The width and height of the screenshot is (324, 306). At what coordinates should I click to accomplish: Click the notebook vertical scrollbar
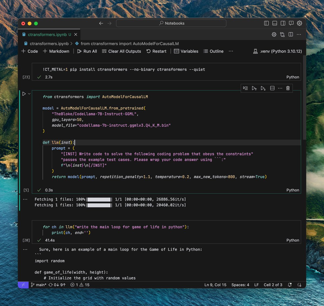[x=304, y=97]
